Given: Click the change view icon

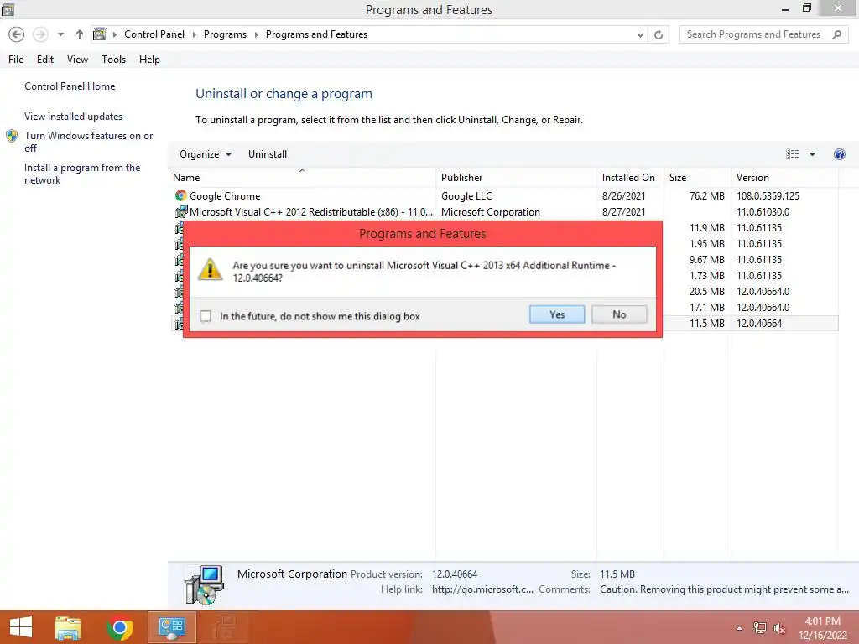Looking at the screenshot, I should (792, 154).
